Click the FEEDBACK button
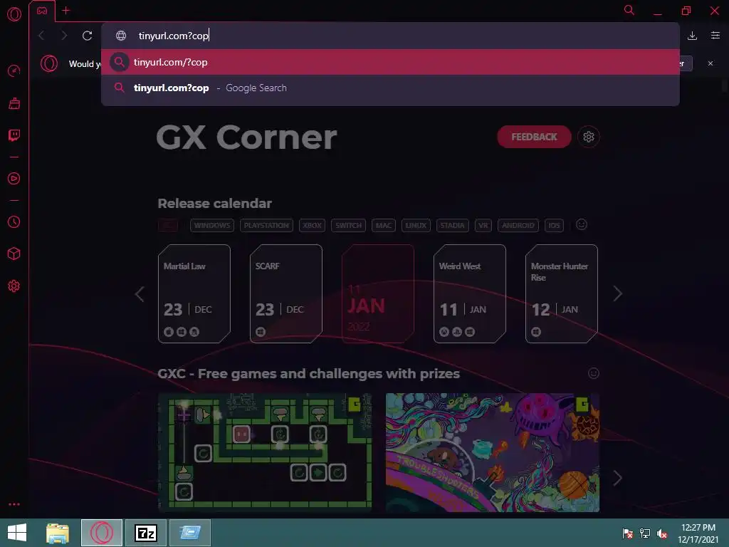729x547 pixels. point(534,137)
